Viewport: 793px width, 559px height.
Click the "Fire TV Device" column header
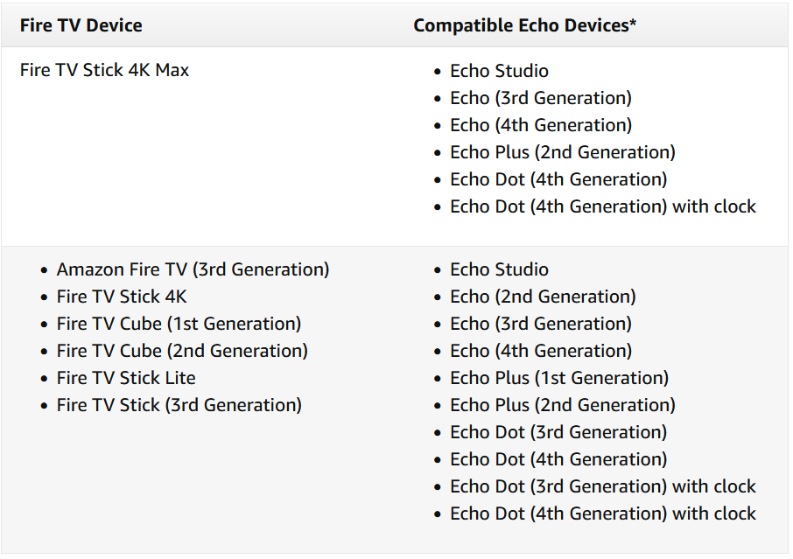point(81,25)
